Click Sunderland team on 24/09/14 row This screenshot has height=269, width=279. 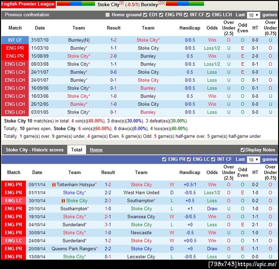coord(74,241)
